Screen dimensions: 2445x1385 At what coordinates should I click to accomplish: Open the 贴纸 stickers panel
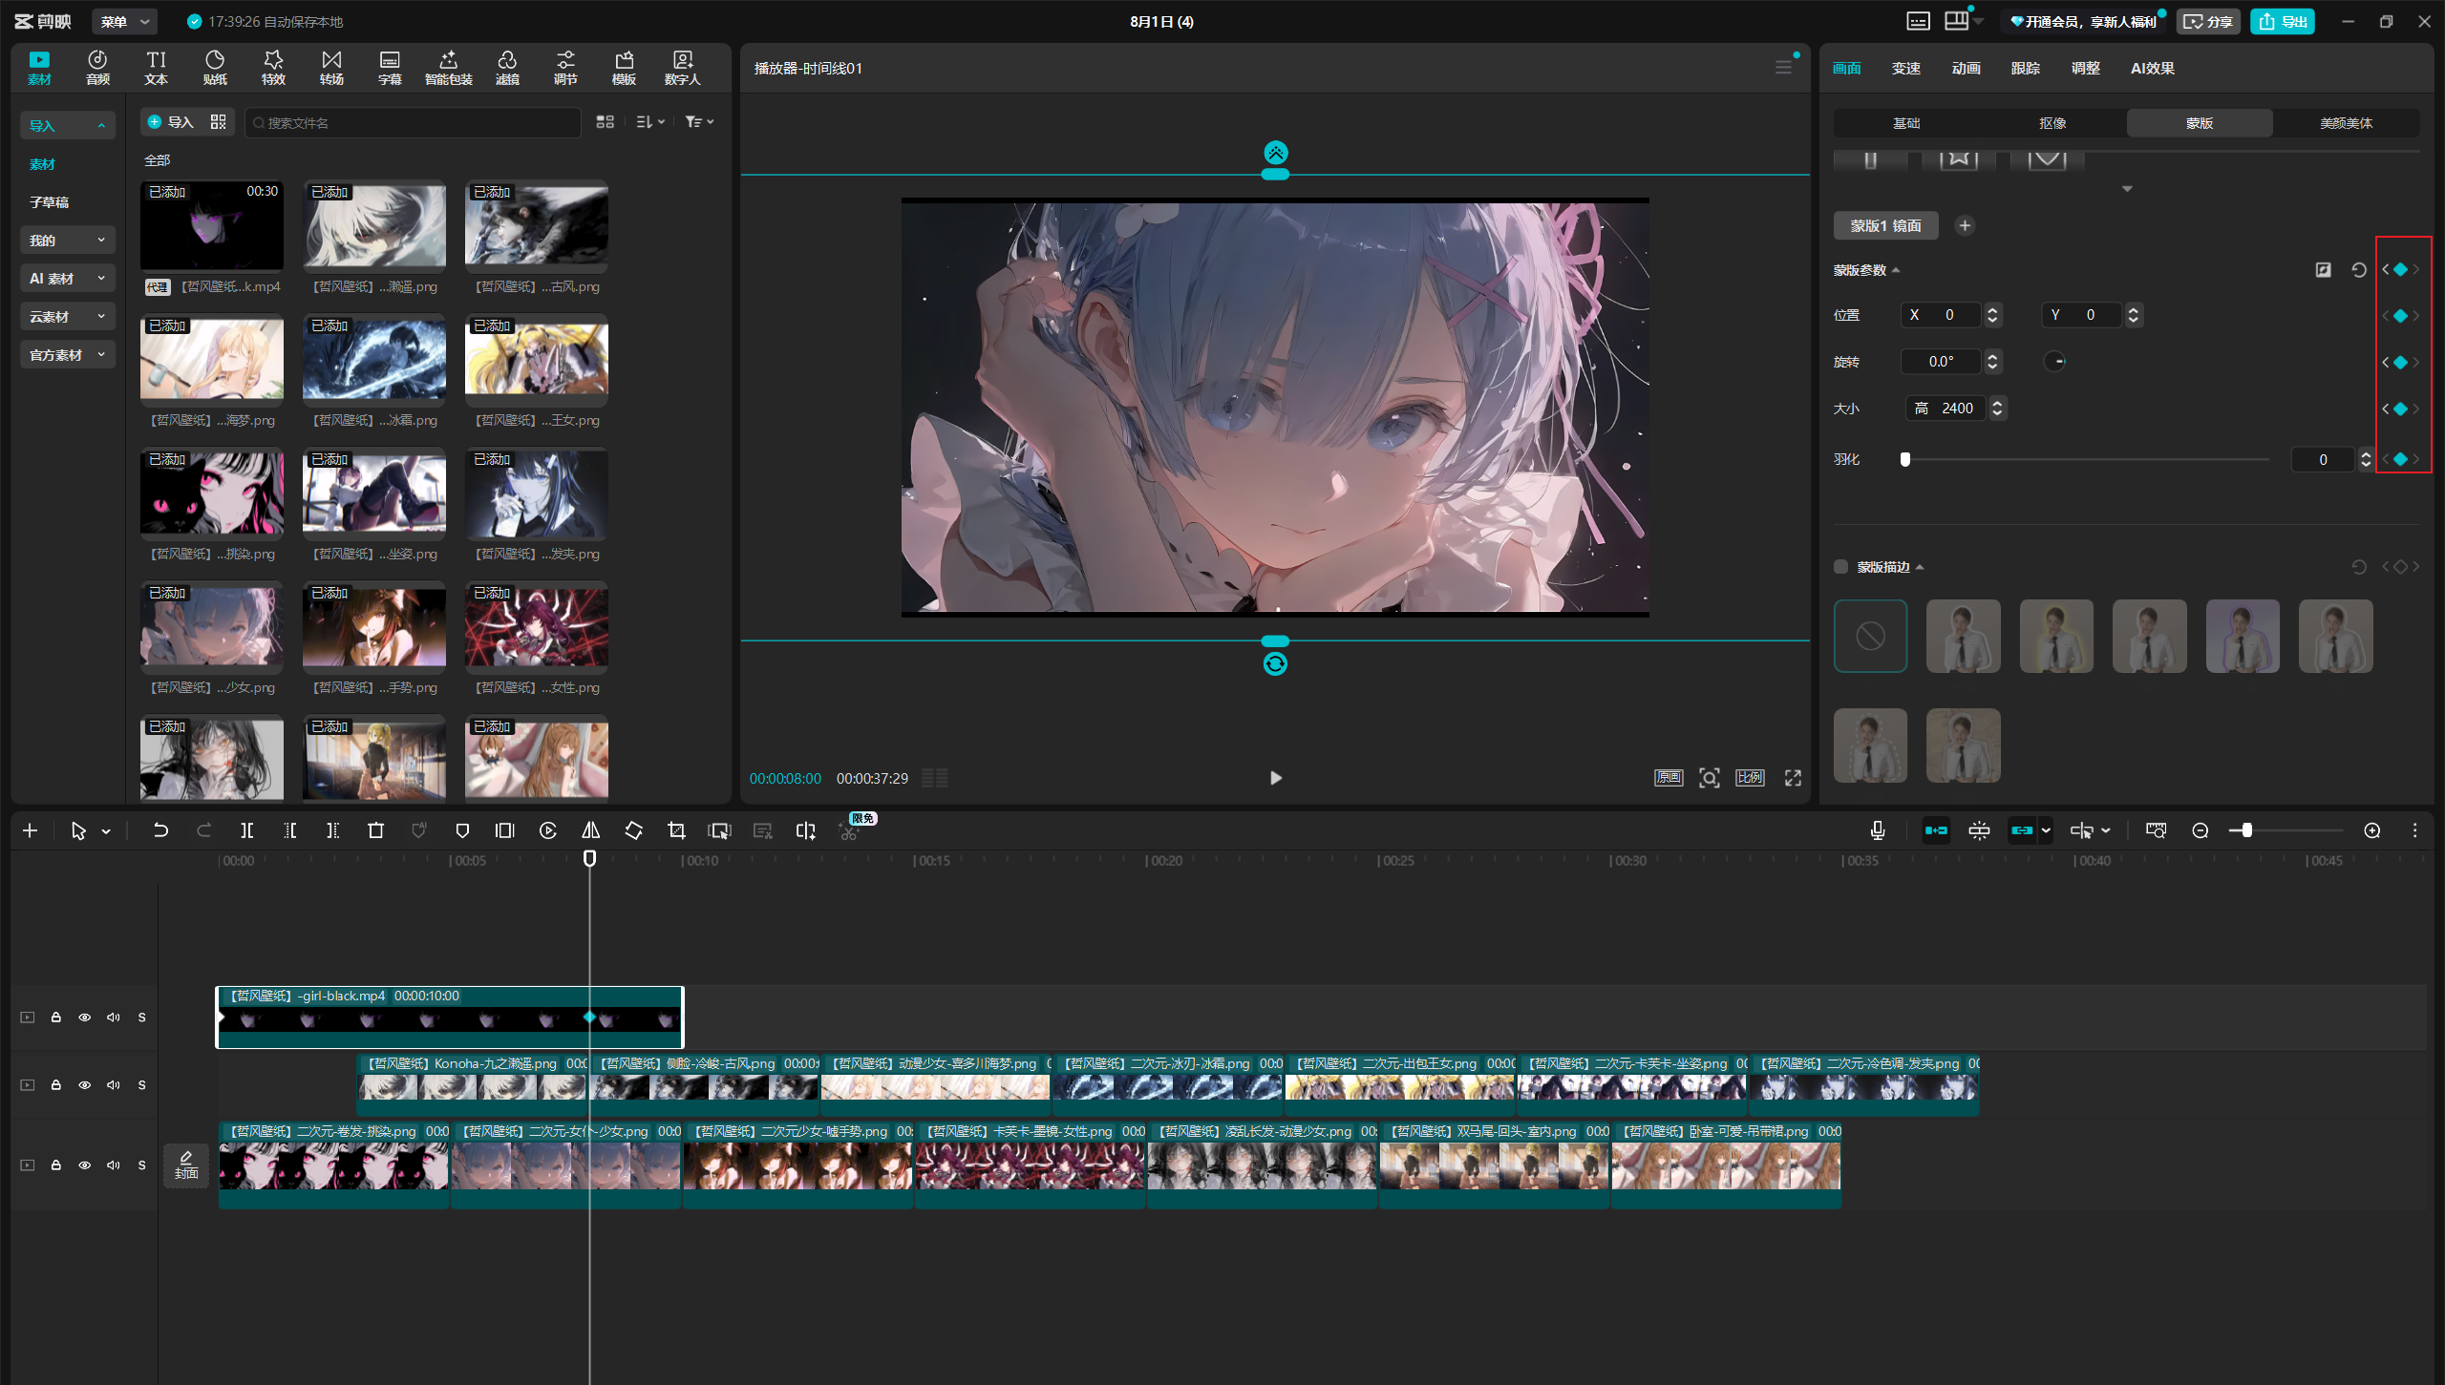(215, 68)
